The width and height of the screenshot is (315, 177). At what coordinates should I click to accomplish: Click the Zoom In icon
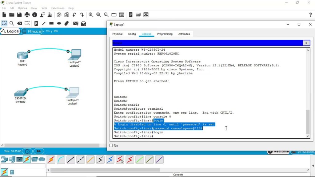(x=91, y=15)
